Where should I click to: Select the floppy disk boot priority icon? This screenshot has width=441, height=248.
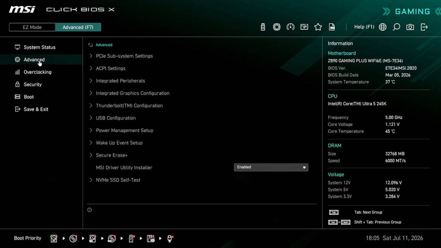pyautogui.click(x=151, y=238)
